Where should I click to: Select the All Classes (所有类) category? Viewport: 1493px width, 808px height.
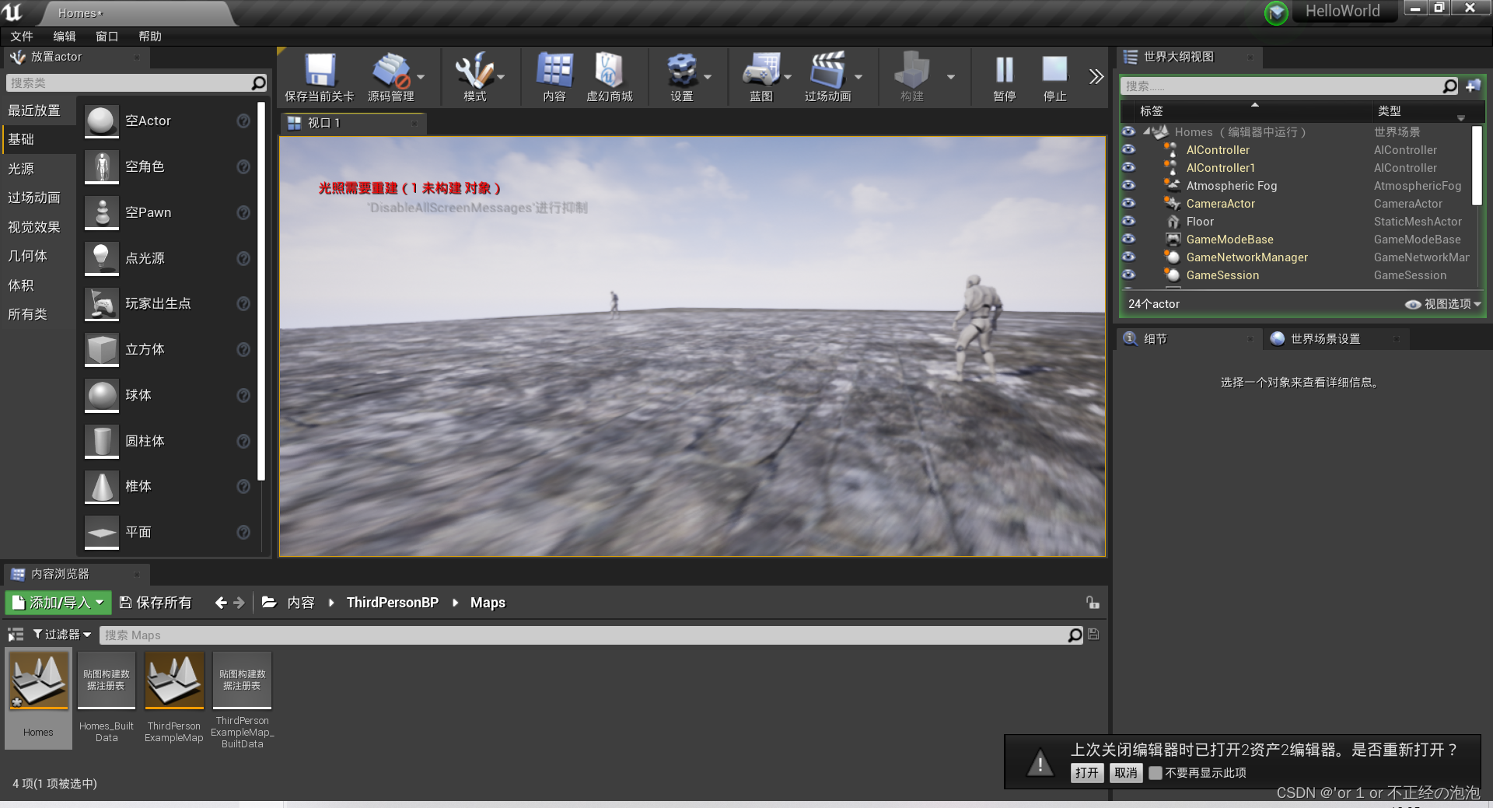pyautogui.click(x=27, y=314)
